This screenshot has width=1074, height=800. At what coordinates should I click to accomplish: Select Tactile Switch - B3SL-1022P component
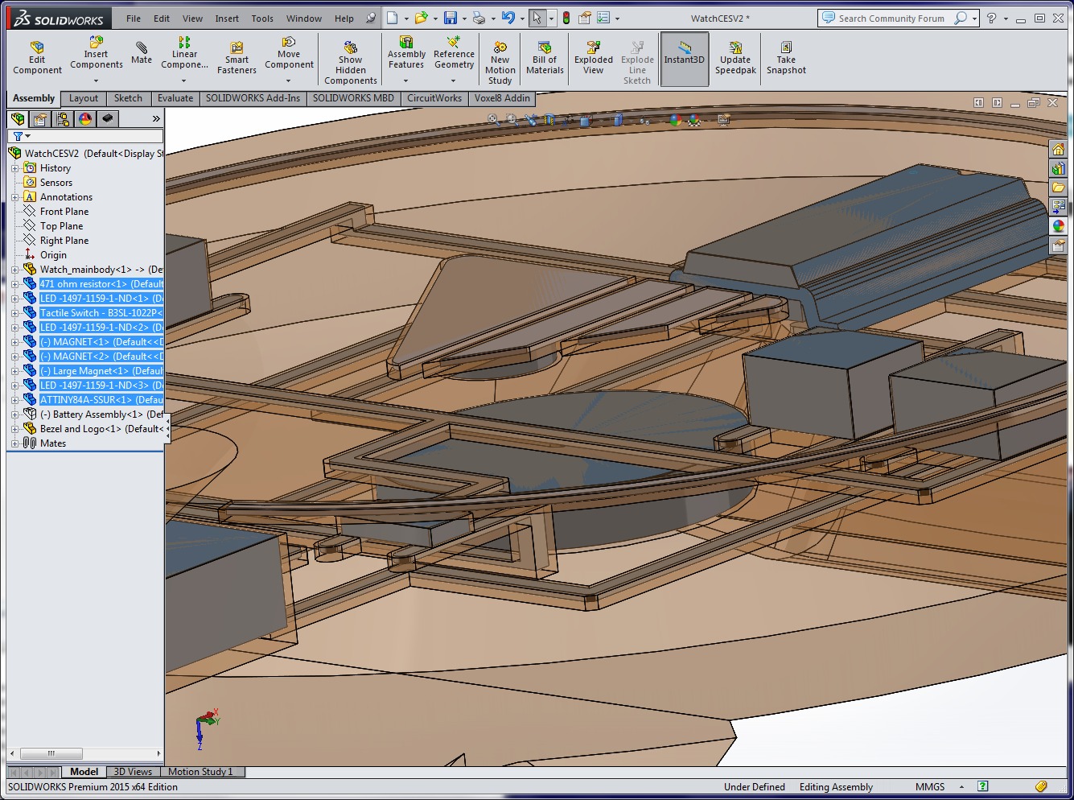101,313
